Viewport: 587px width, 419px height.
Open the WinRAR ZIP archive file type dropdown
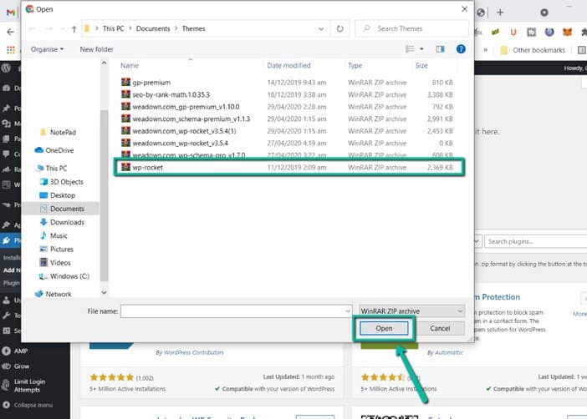coord(411,311)
